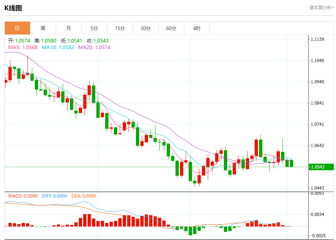Click the 1.0841 price axis label
Viewport: 336px width, 240px height.
click(x=318, y=103)
